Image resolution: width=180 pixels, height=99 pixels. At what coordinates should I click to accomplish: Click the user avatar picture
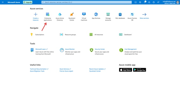pyautogui.click(x=178, y=2)
